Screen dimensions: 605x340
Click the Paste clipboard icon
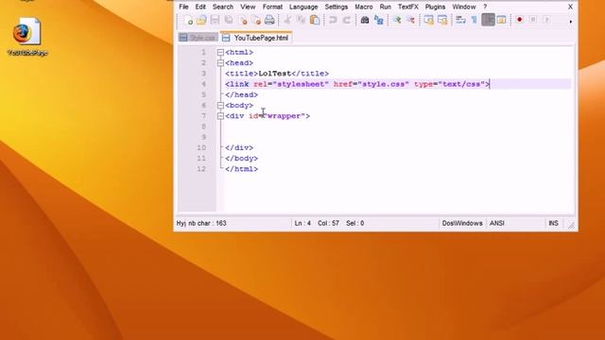(x=315, y=20)
